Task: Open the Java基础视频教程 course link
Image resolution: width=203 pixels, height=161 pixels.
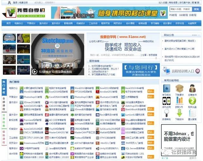Action: (x=57, y=148)
